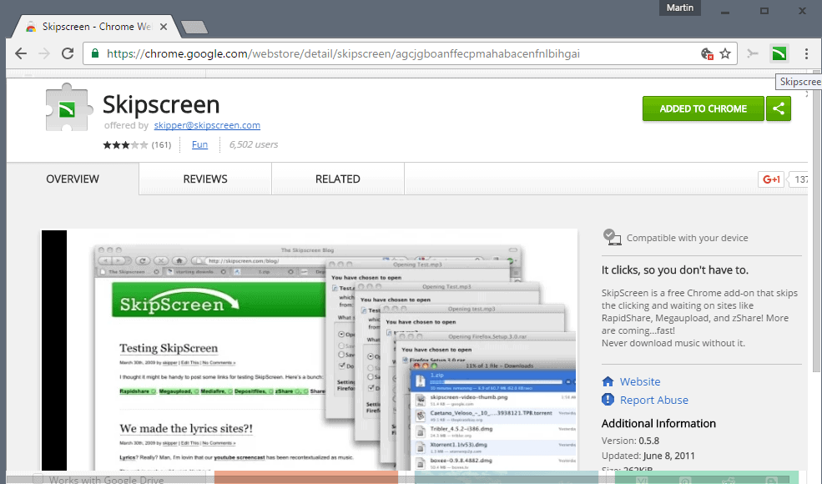The image size is (822, 484).
Task: Switch to the RELATED tab
Action: click(337, 179)
